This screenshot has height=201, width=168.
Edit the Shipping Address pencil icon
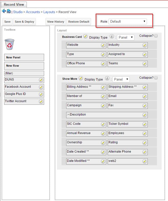click(x=145, y=87)
